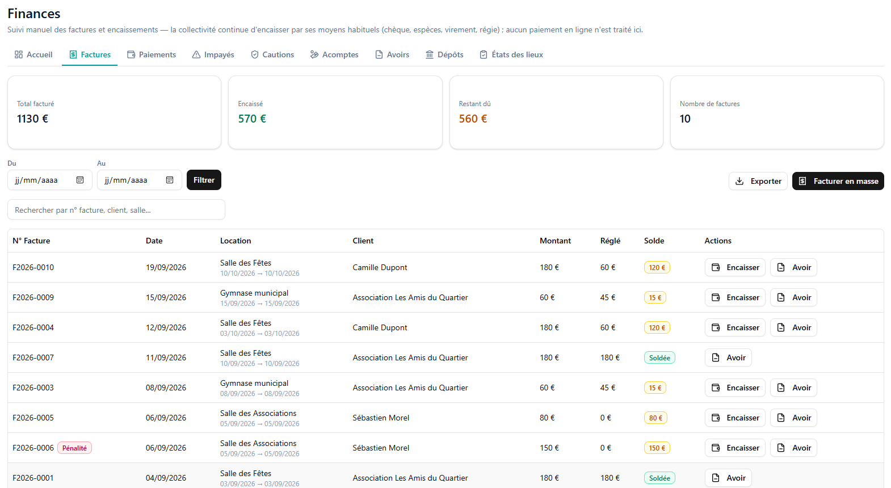
Task: Click the 150 € balance badge
Action: click(657, 448)
